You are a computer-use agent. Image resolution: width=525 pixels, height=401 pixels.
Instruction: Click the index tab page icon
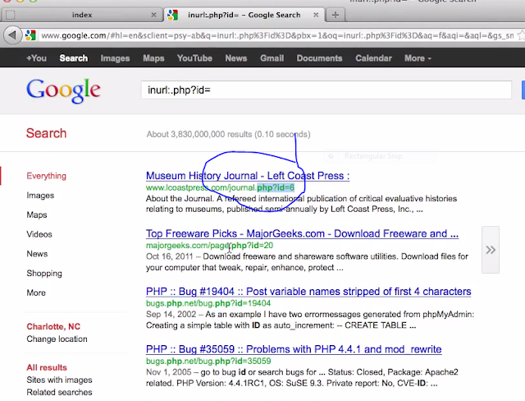[11, 15]
